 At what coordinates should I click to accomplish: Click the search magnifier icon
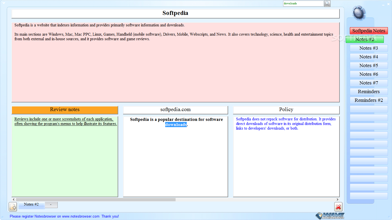(327, 4)
